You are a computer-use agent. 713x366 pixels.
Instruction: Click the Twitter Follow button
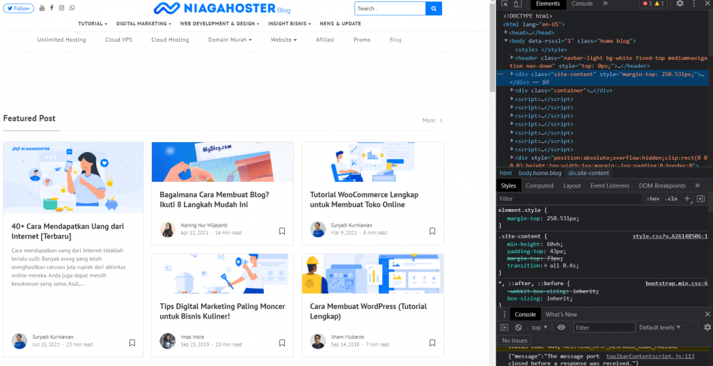pyautogui.click(x=19, y=8)
